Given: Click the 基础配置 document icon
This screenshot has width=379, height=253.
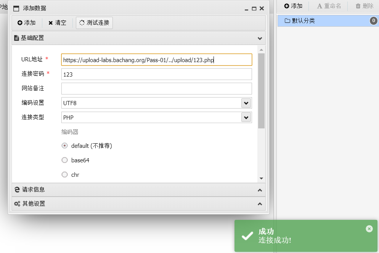Looking at the screenshot, I should click(x=16, y=38).
